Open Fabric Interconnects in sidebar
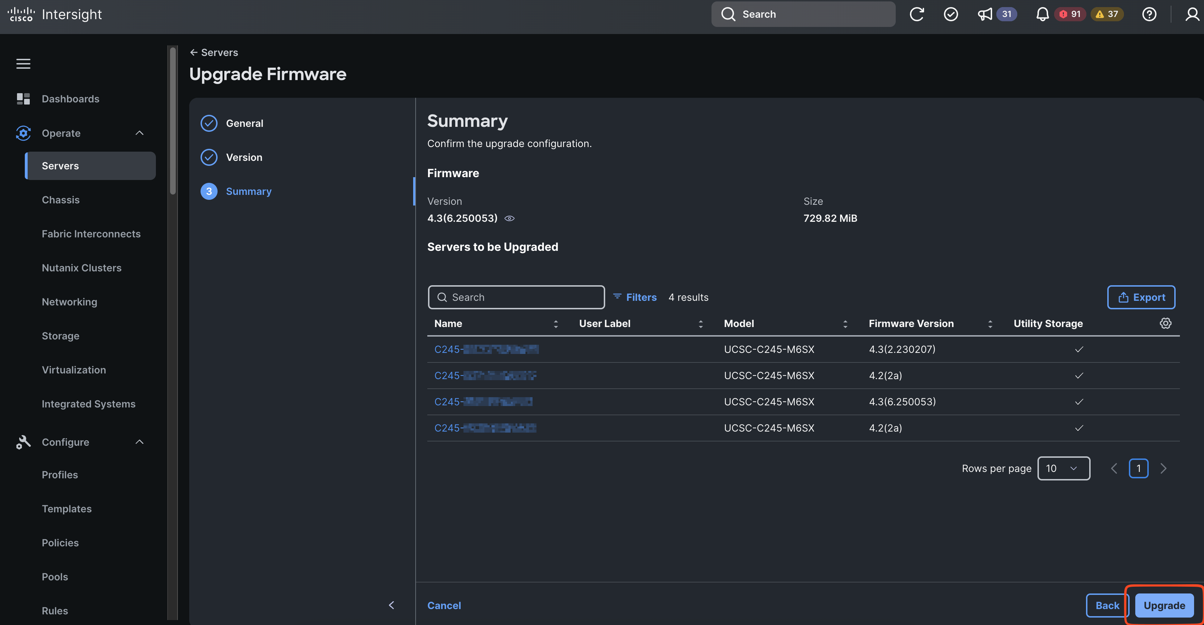 pos(91,234)
